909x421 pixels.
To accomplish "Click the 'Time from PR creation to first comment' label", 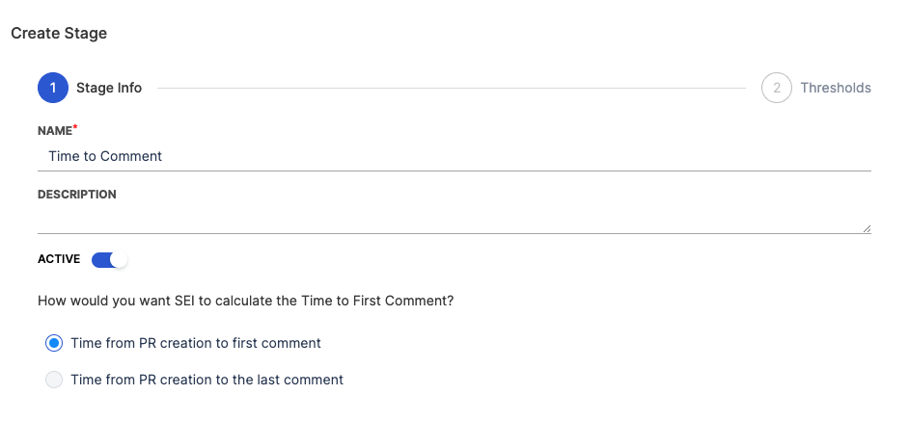I will 196,343.
